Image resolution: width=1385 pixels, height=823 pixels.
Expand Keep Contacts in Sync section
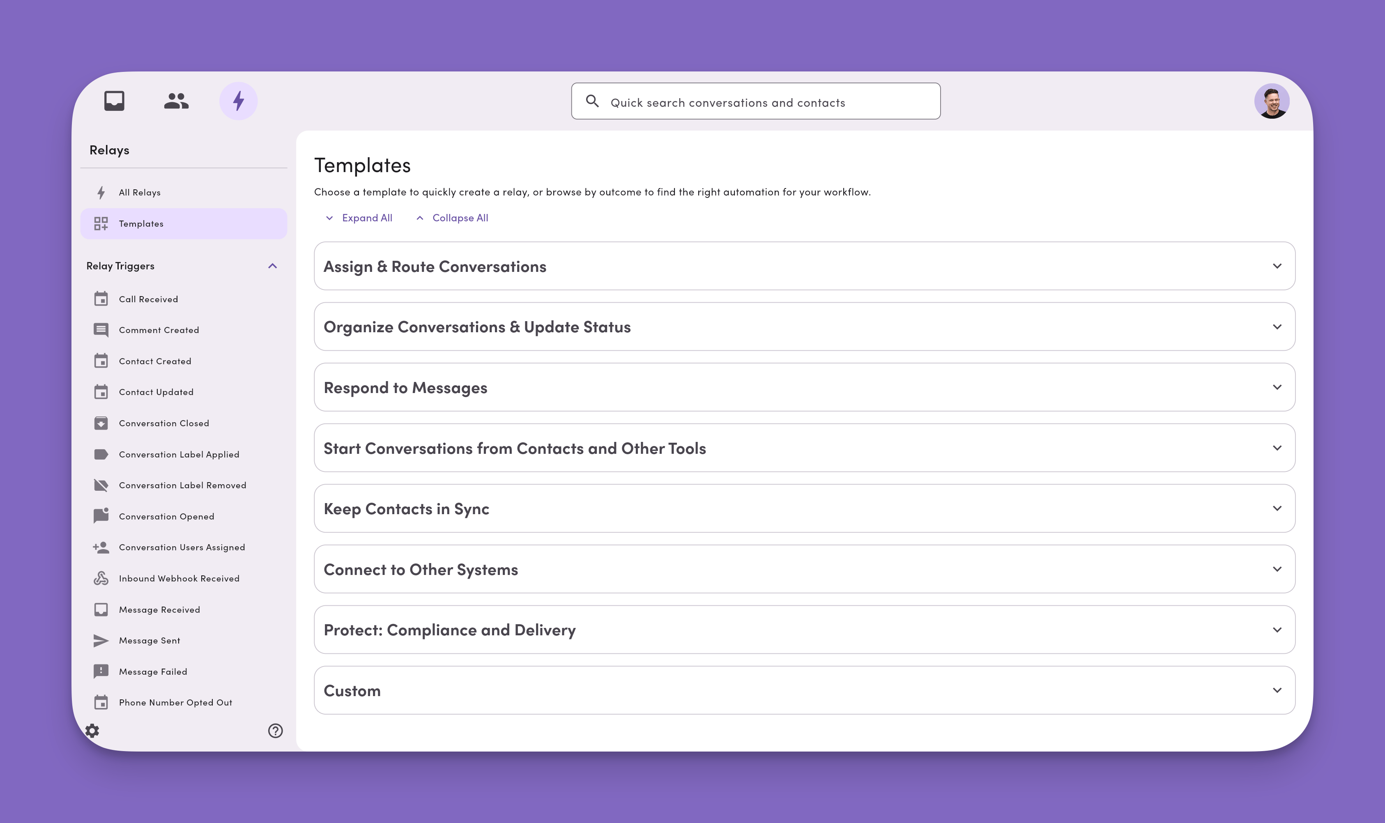point(804,508)
